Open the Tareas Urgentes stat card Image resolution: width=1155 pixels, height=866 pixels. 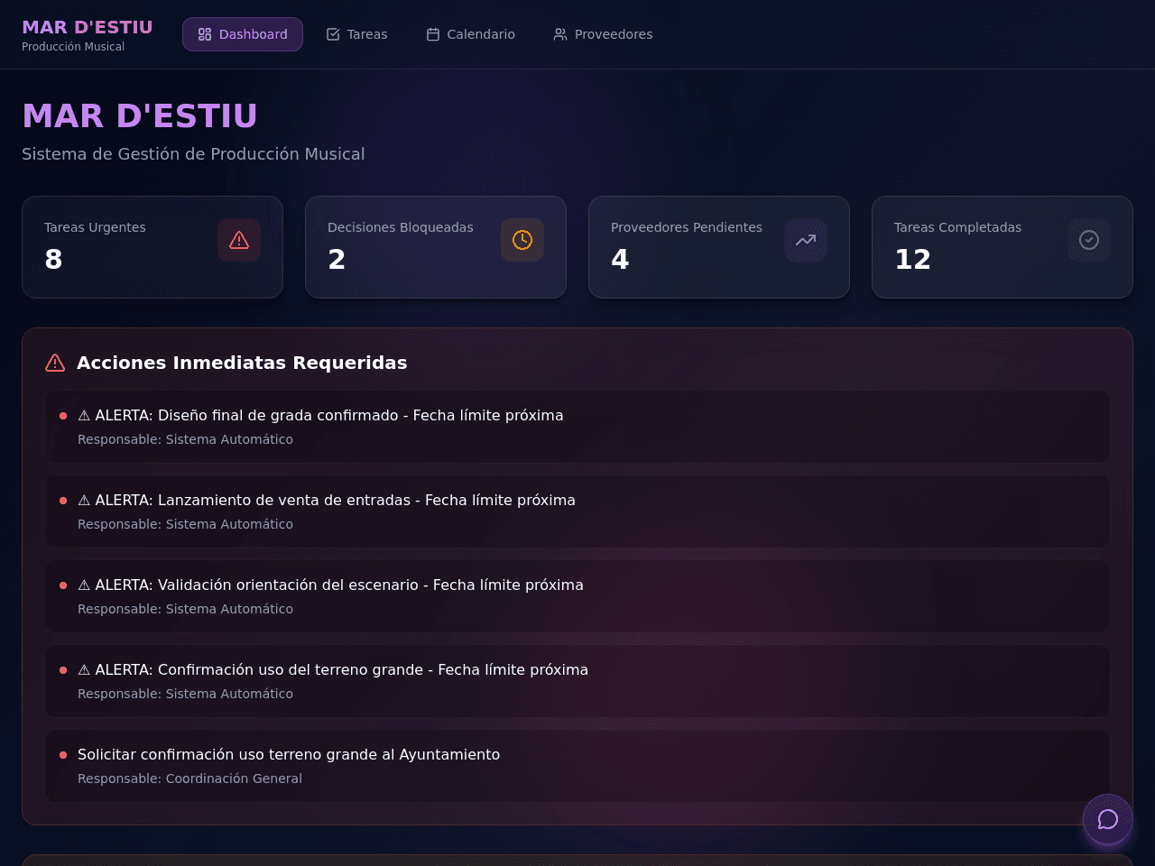click(152, 247)
